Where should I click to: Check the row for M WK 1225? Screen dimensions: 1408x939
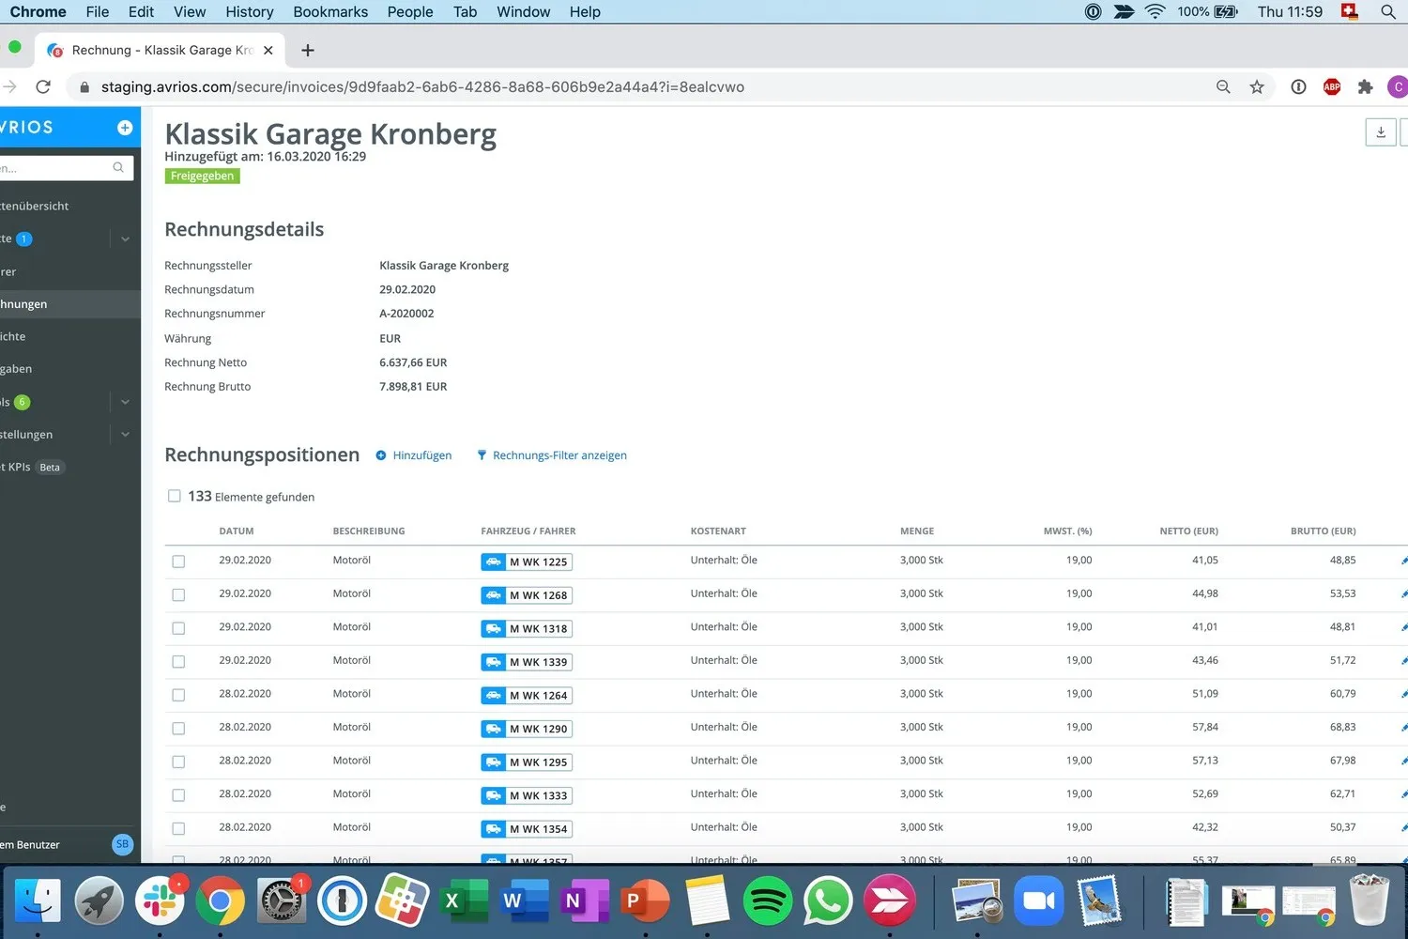pos(178,562)
